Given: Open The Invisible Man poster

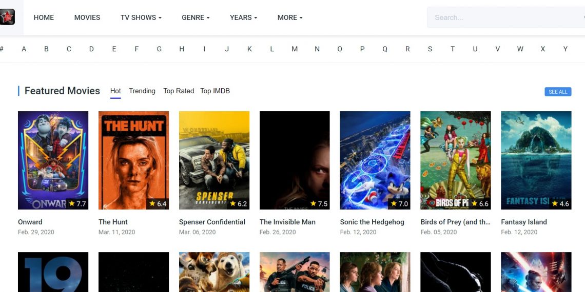Looking at the screenshot, I should [295, 160].
